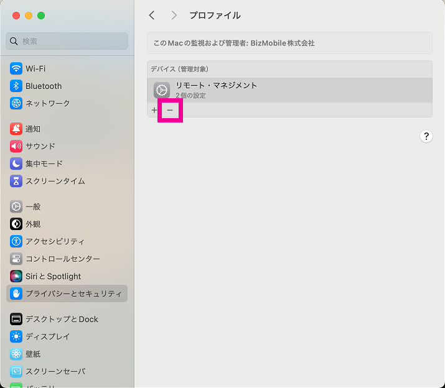Select スクリーンタイム in sidebar
The width and height of the screenshot is (445, 388).
coord(55,181)
